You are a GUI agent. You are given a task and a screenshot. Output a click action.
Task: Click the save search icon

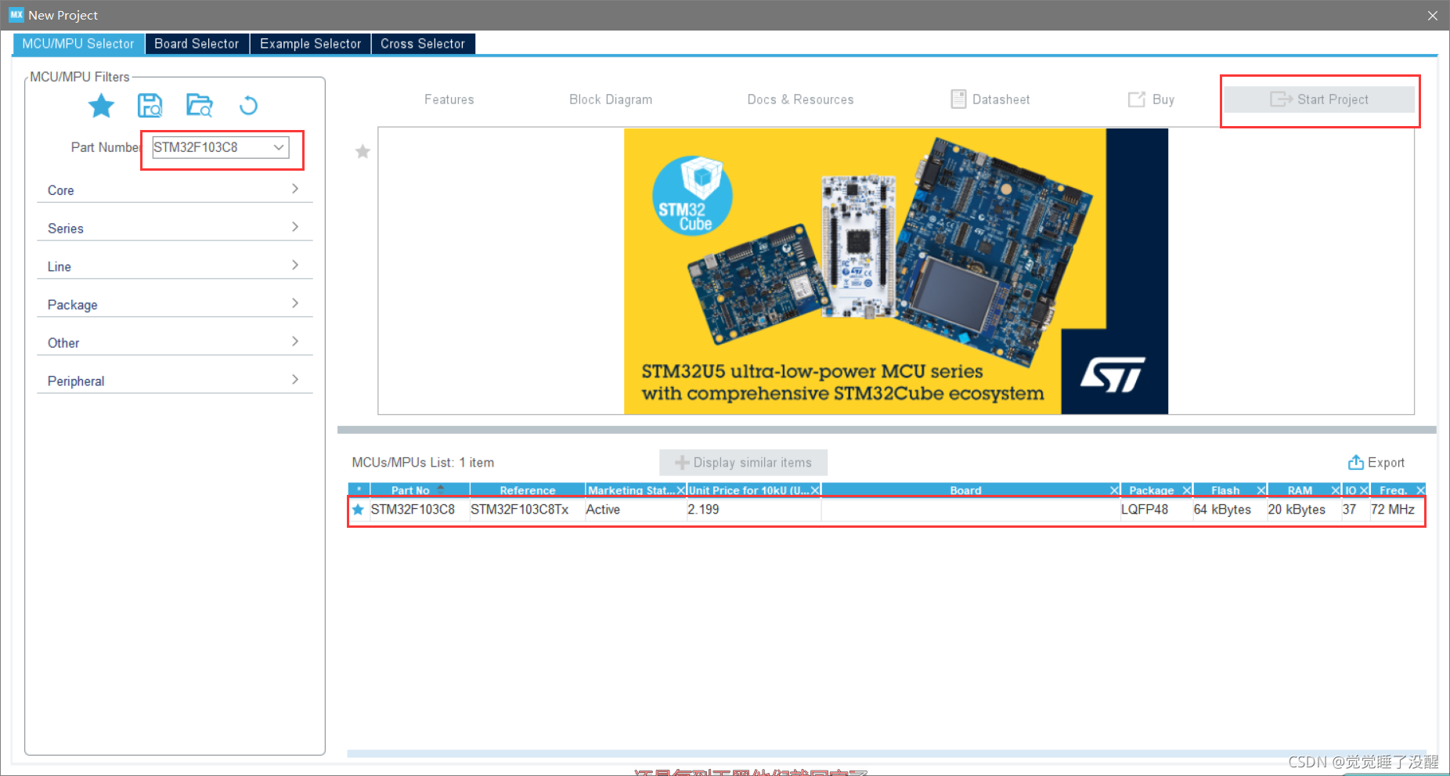(150, 105)
